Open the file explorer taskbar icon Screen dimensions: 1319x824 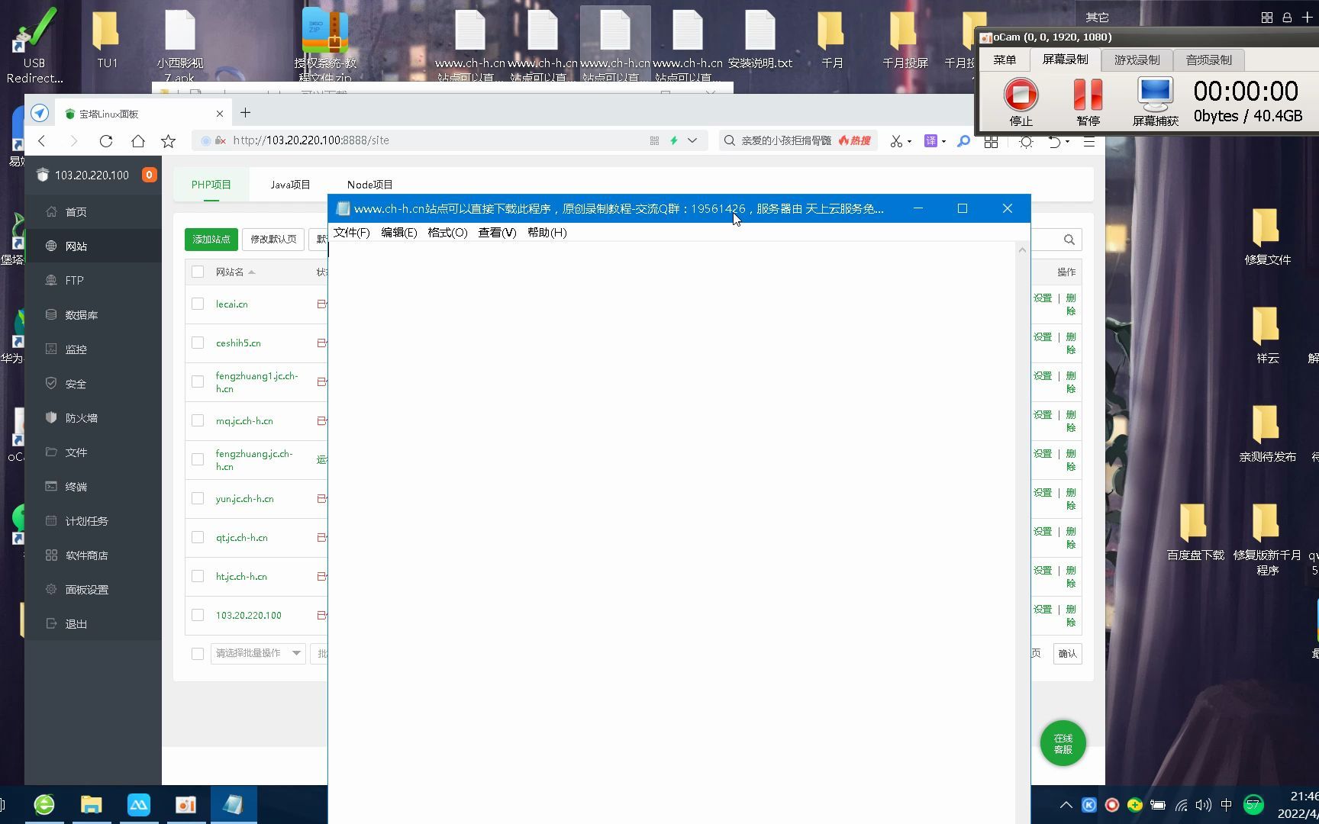(x=92, y=805)
